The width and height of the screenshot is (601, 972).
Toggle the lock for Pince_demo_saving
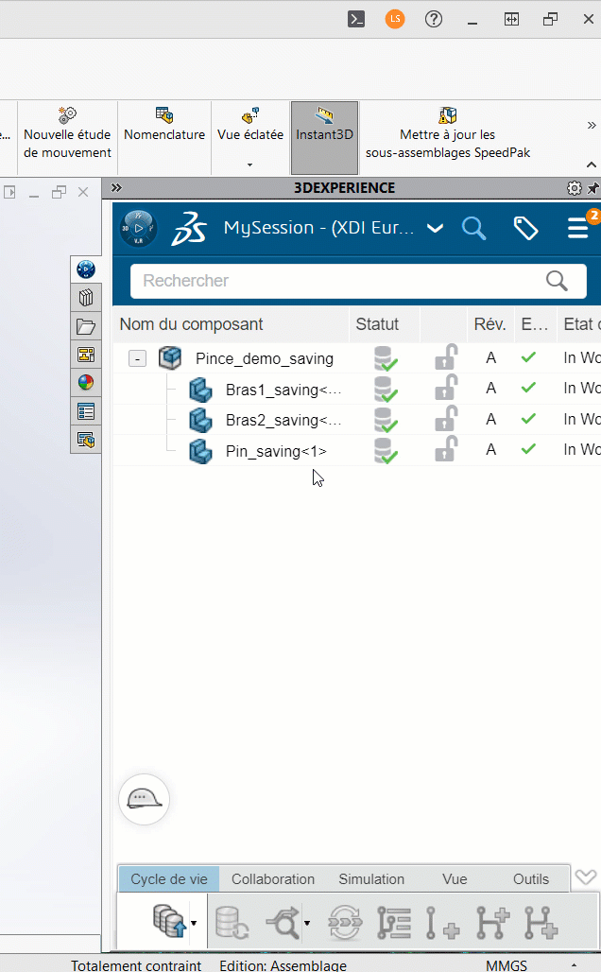click(445, 358)
